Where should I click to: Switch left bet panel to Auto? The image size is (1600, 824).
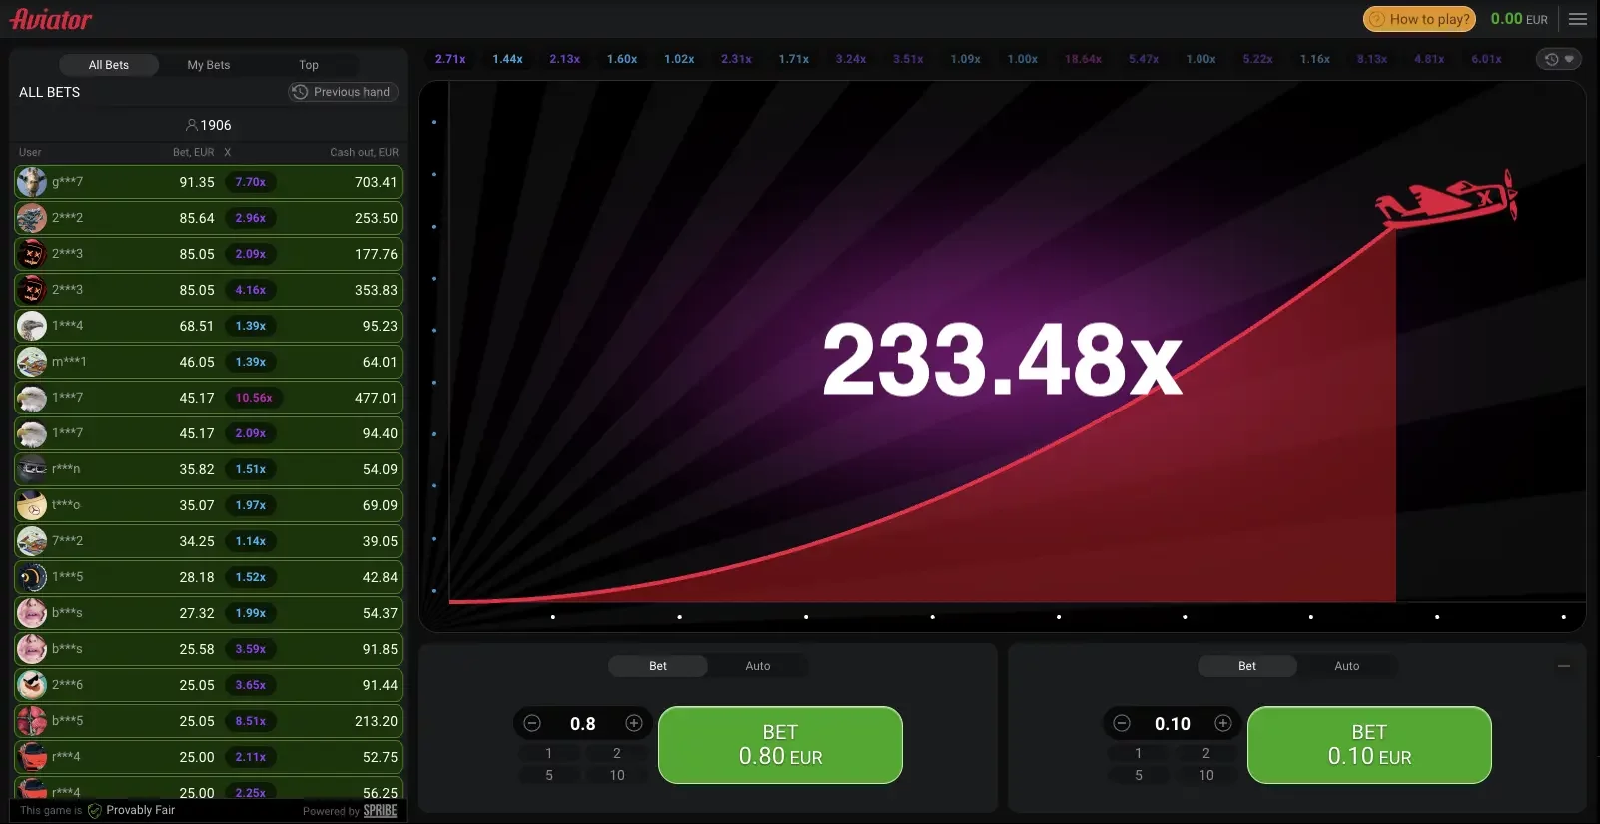coord(758,666)
